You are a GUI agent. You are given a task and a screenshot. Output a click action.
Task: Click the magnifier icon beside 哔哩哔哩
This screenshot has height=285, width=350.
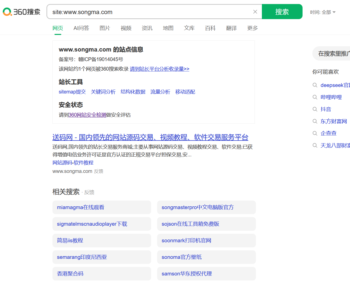(315, 97)
